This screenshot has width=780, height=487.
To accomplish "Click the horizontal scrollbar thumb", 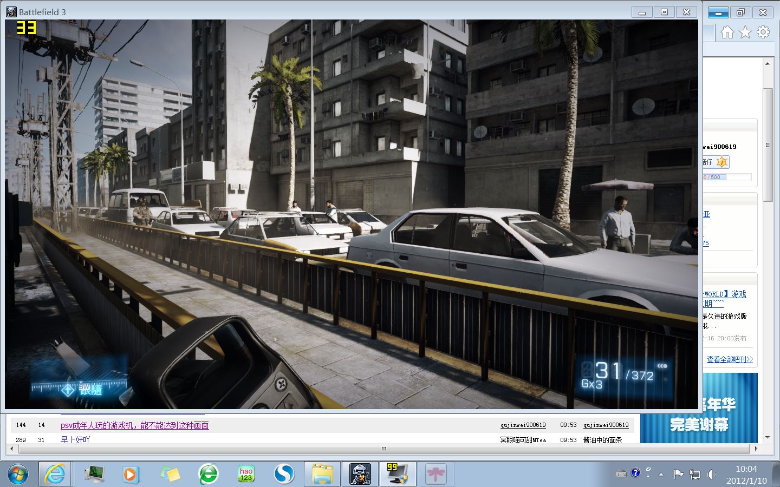I will point(383,449).
